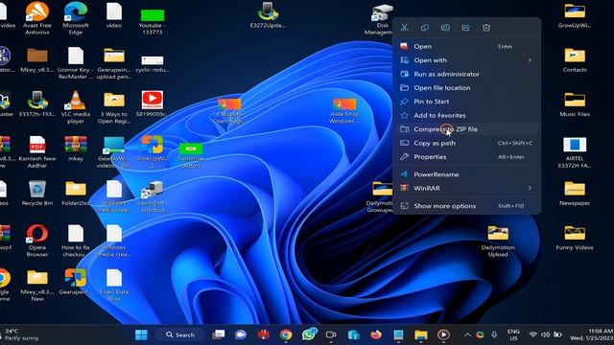The width and height of the screenshot is (614, 345).
Task: Select GrowUpWi.. 2 desktop icon
Action: (153, 151)
